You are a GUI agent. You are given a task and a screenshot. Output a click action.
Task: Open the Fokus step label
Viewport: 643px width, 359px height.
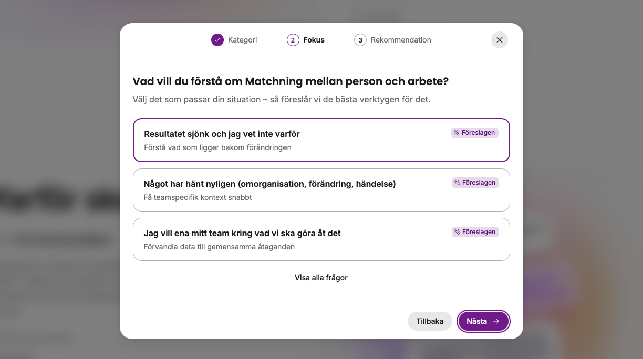tap(314, 40)
